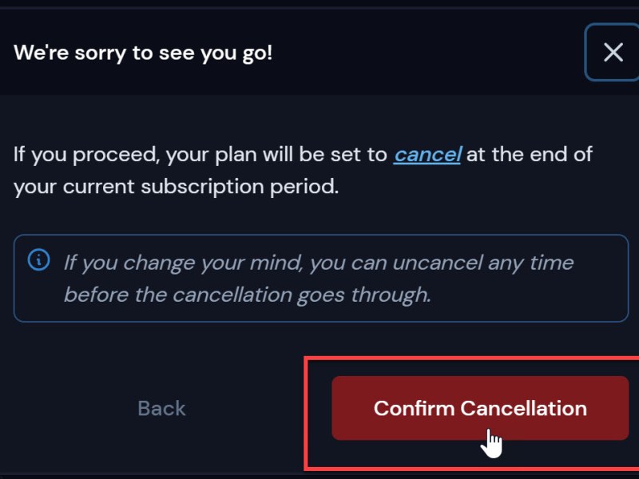Image resolution: width=639 pixels, height=479 pixels.
Task: Open the underlined "cancel" link
Action: click(x=427, y=154)
